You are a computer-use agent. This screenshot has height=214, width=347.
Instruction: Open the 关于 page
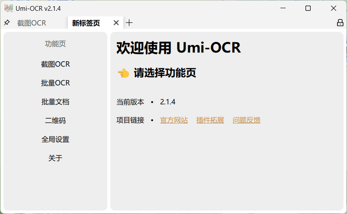pos(55,158)
